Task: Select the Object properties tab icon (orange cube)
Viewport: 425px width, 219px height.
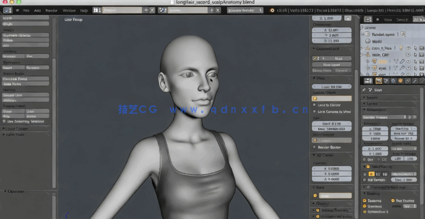Action: (400, 81)
